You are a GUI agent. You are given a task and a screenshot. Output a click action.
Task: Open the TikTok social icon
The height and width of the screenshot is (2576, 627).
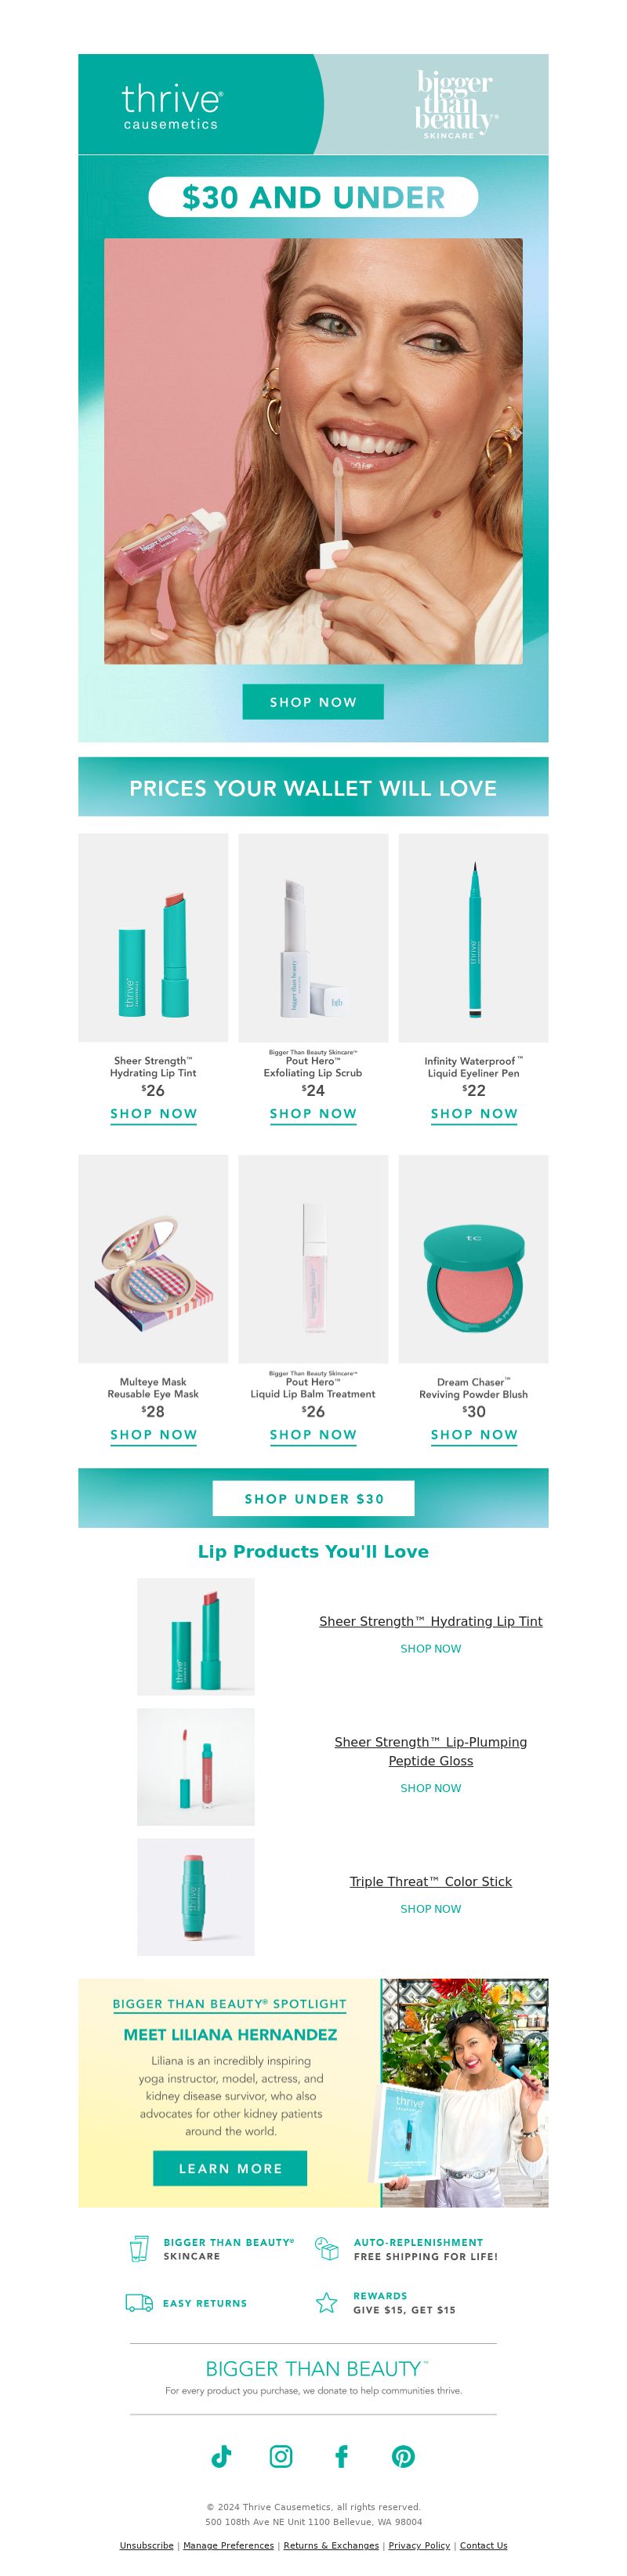click(x=221, y=2456)
